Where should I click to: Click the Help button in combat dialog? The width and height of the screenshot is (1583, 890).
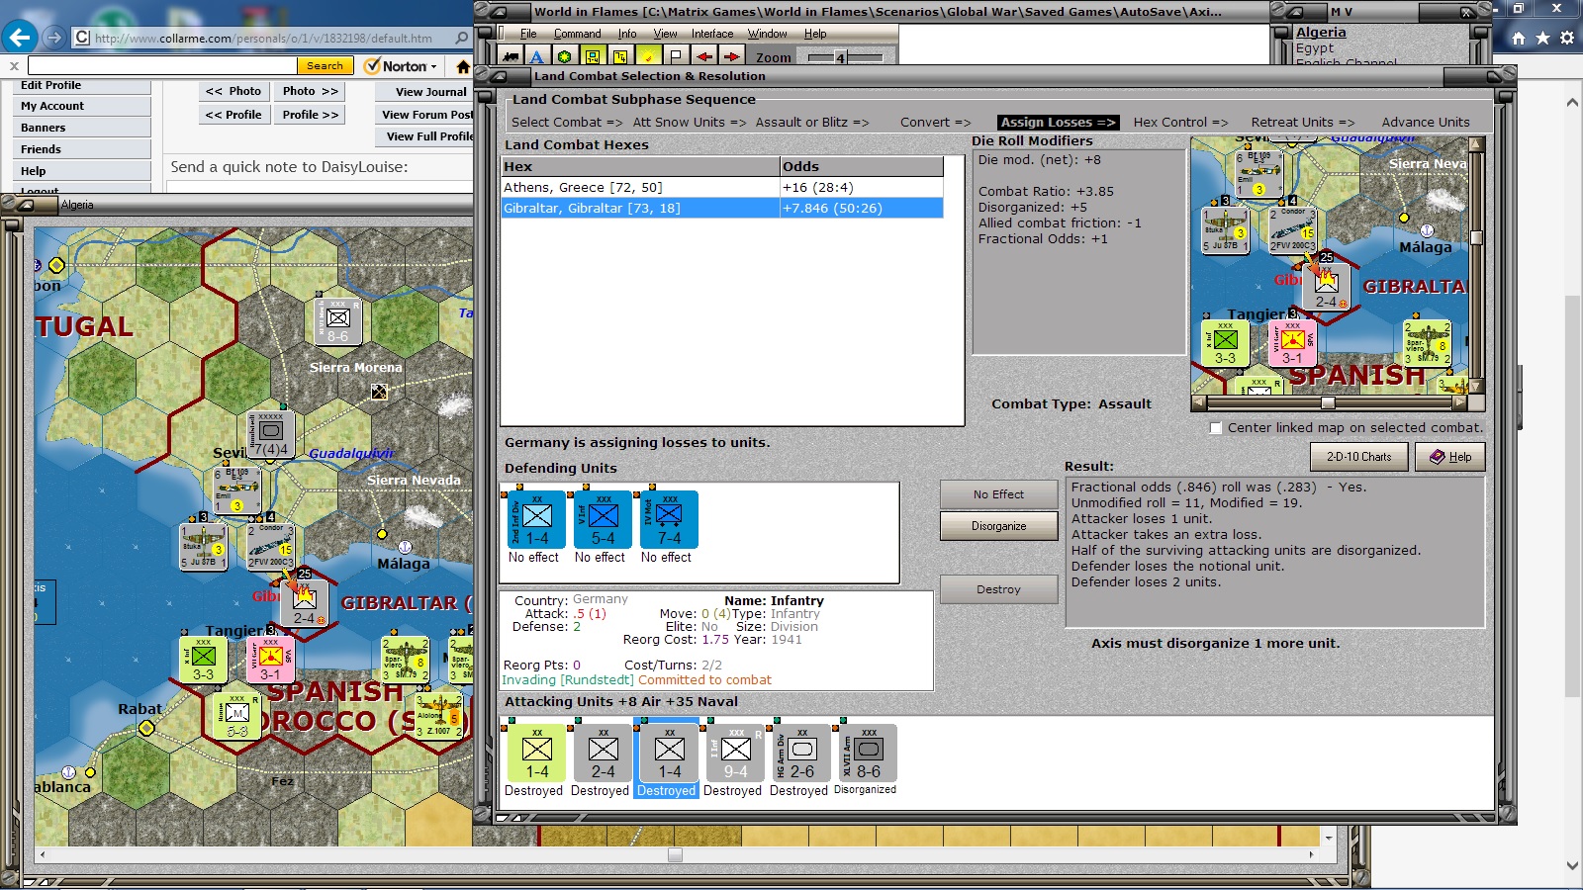(1449, 457)
